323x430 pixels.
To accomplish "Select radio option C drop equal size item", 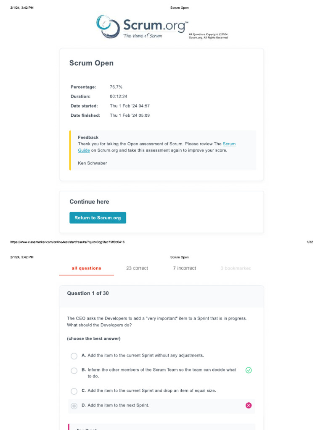I will [x=74, y=391].
